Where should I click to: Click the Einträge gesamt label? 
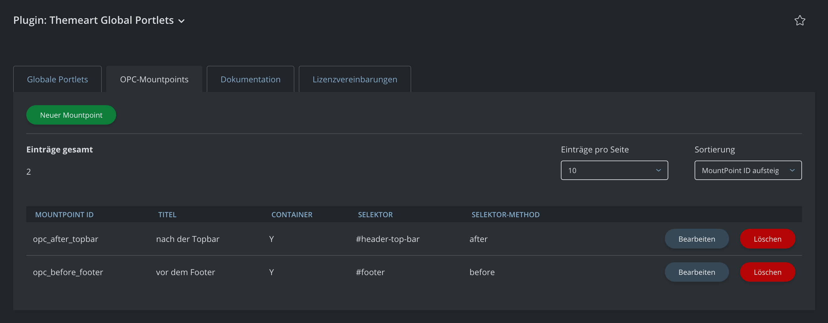60,149
